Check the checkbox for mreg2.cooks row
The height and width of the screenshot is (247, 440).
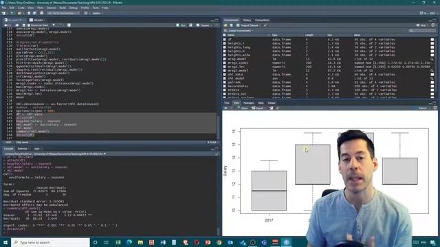pos(224,63)
